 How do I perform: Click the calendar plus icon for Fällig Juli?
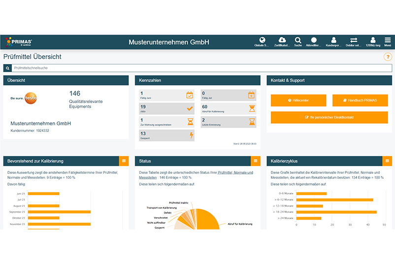251,95
